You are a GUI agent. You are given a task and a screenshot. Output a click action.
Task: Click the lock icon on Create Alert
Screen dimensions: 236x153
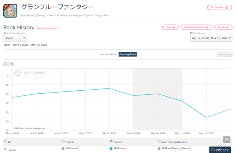pyautogui.click(x=227, y=7)
